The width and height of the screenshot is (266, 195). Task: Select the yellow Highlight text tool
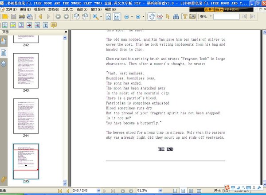click(x=13, y=25)
